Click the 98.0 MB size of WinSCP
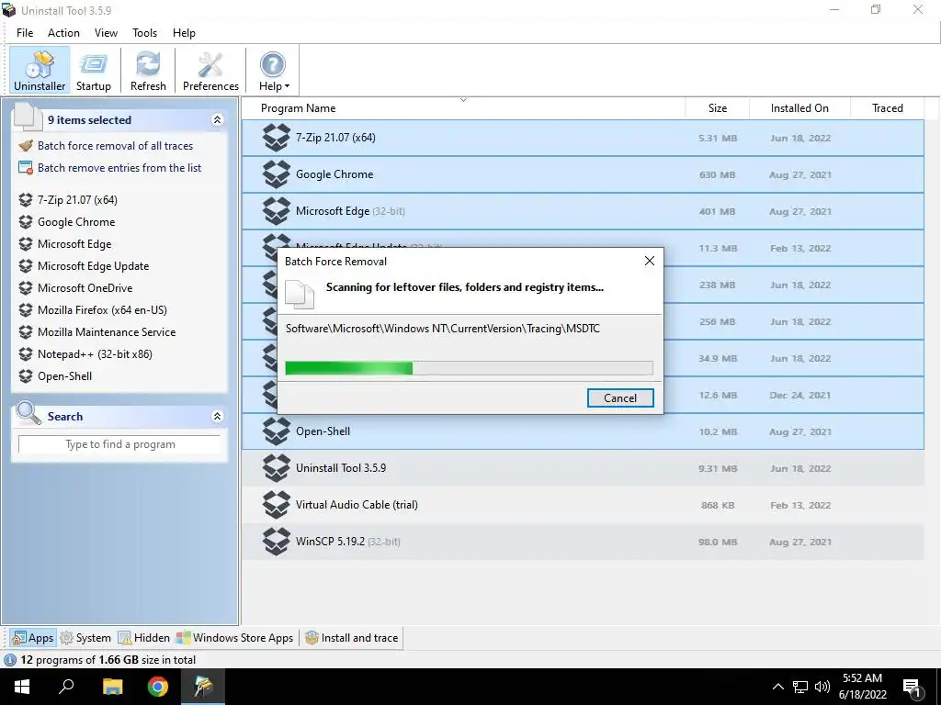This screenshot has width=941, height=705. click(717, 542)
